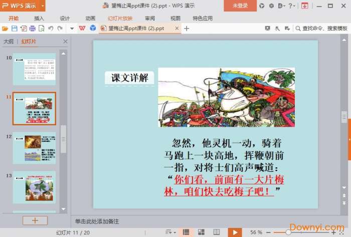351x237 pixels.
Task: Redo the last action
Action: (60, 29)
